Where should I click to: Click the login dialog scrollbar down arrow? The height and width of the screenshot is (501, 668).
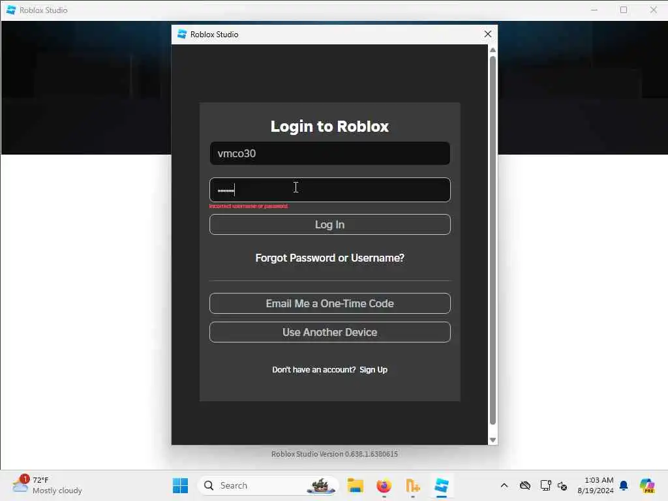coord(493,440)
